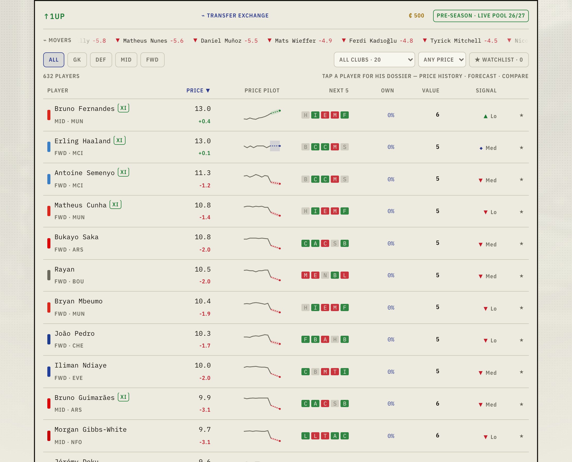Click Bruno Guimarães XI badge
The height and width of the screenshot is (462, 572).
pyautogui.click(x=123, y=397)
